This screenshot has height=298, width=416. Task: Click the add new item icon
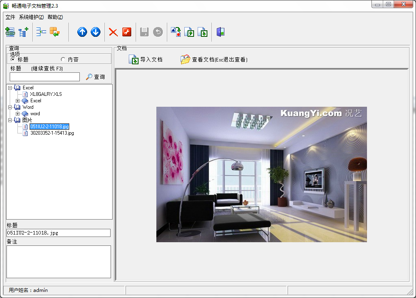[x=10, y=32]
